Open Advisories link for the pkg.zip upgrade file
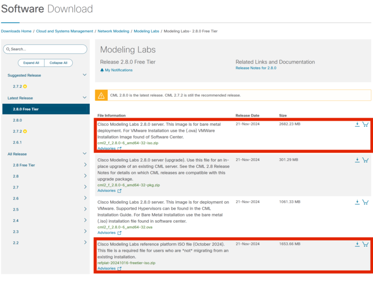This screenshot has width=373, height=286. pos(106,191)
